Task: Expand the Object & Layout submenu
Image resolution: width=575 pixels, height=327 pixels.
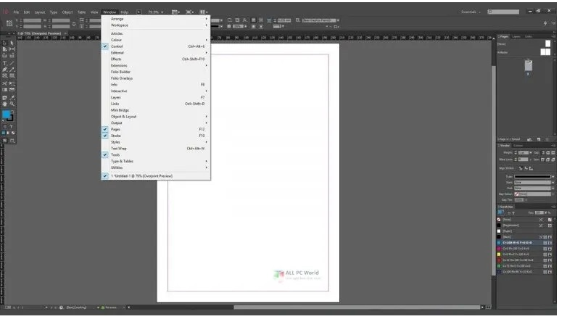Action: [x=156, y=117]
